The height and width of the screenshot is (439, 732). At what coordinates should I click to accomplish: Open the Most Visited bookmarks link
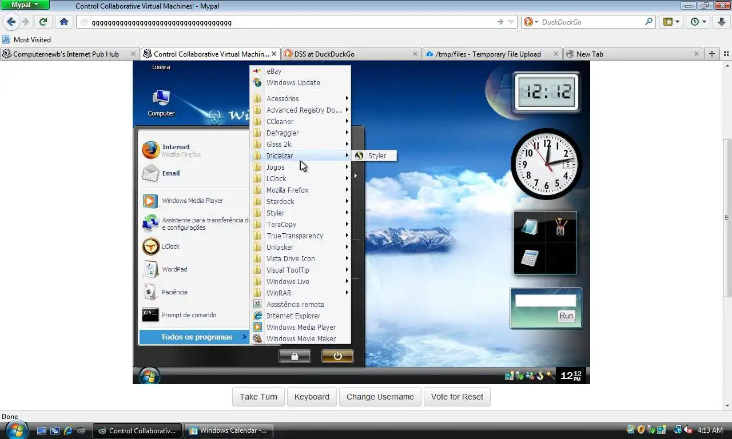(x=26, y=39)
